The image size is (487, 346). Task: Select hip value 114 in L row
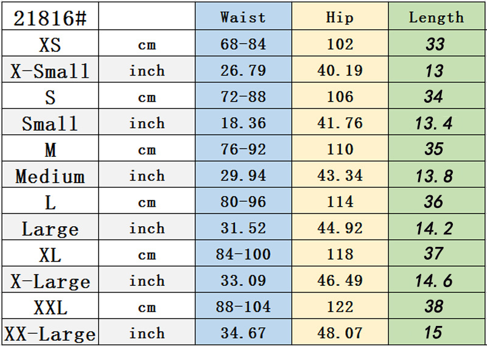click(340, 202)
